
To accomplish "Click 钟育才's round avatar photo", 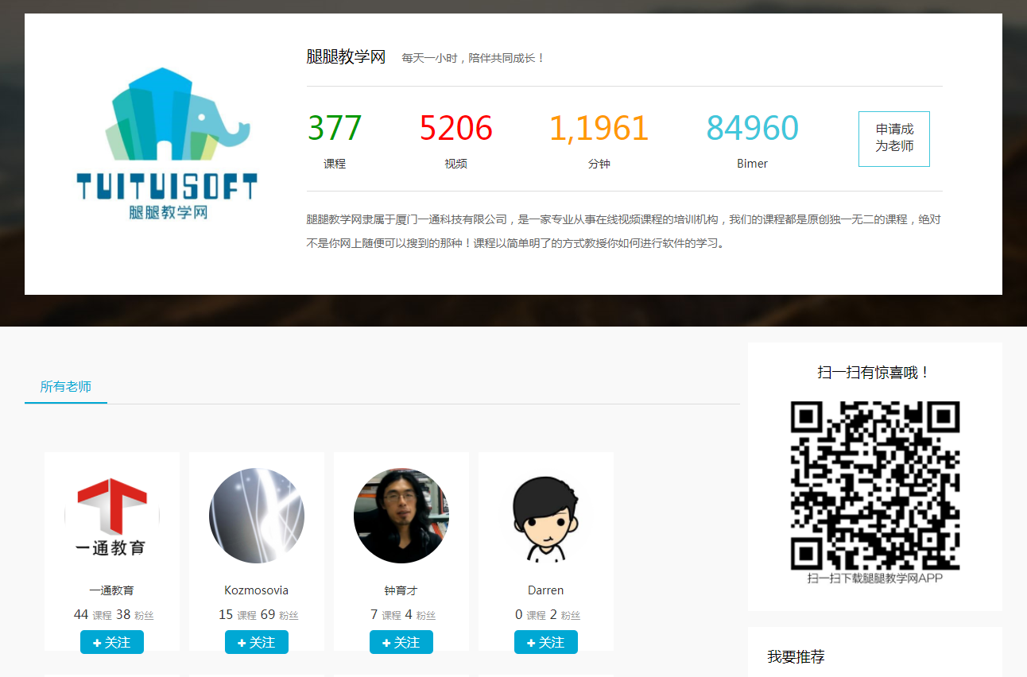I will click(x=401, y=516).
